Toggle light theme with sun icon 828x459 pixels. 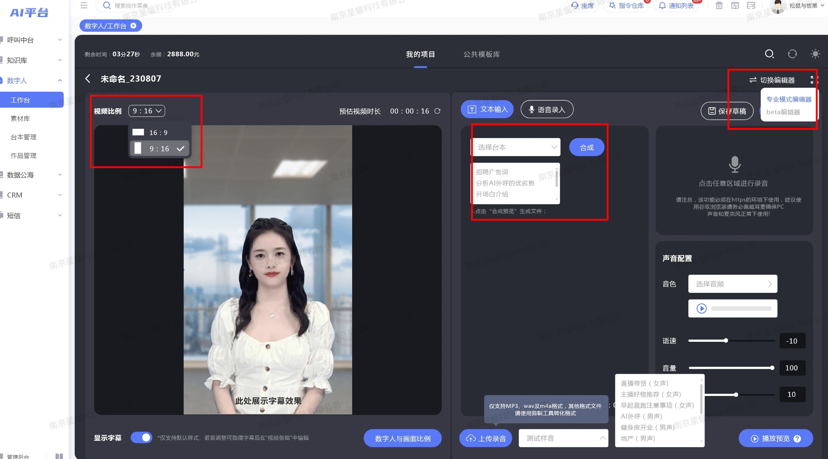[x=815, y=54]
